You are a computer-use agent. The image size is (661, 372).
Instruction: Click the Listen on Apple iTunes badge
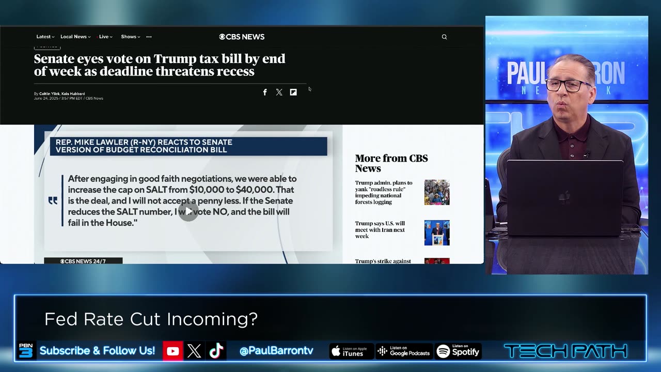(x=351, y=351)
